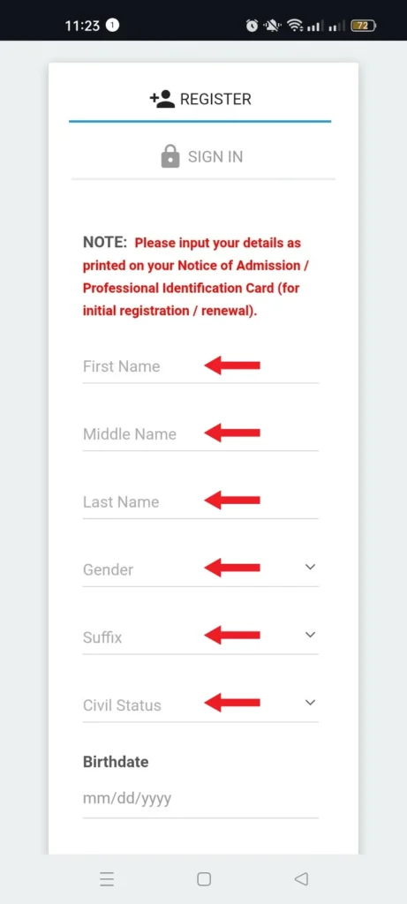
Task: Expand the Civil Status dropdown chevron
Action: click(310, 702)
